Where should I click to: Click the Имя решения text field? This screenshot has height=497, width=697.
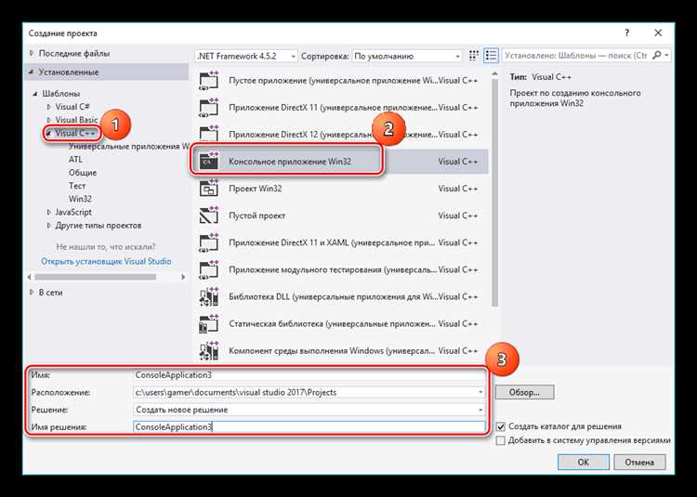(309, 426)
